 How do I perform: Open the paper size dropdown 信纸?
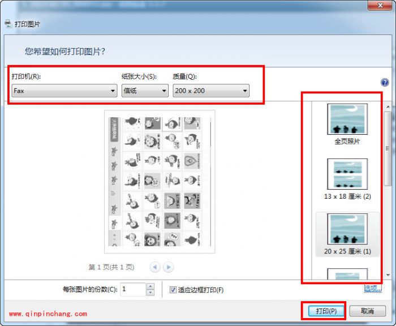tap(145, 91)
